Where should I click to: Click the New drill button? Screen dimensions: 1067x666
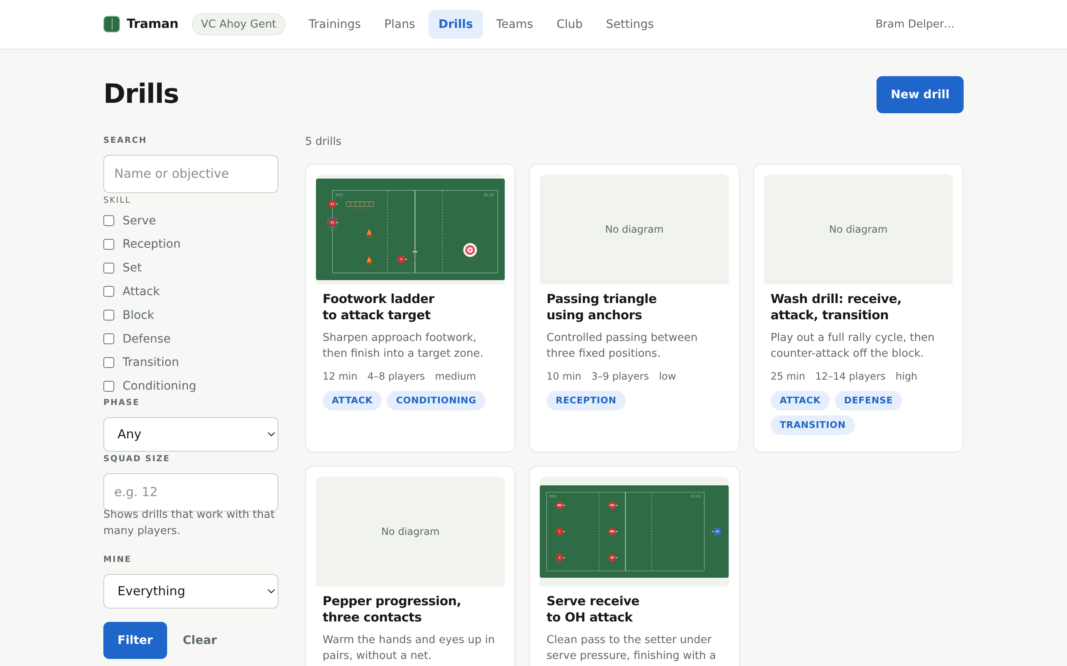coord(920,94)
